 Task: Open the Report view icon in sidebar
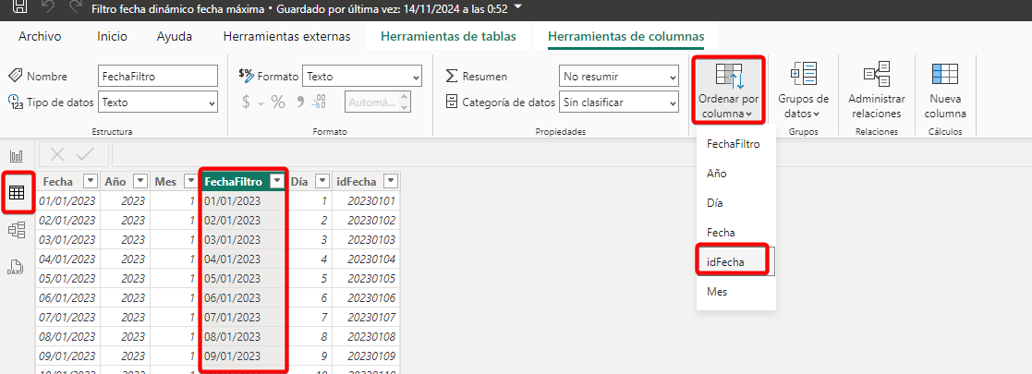coord(16,156)
